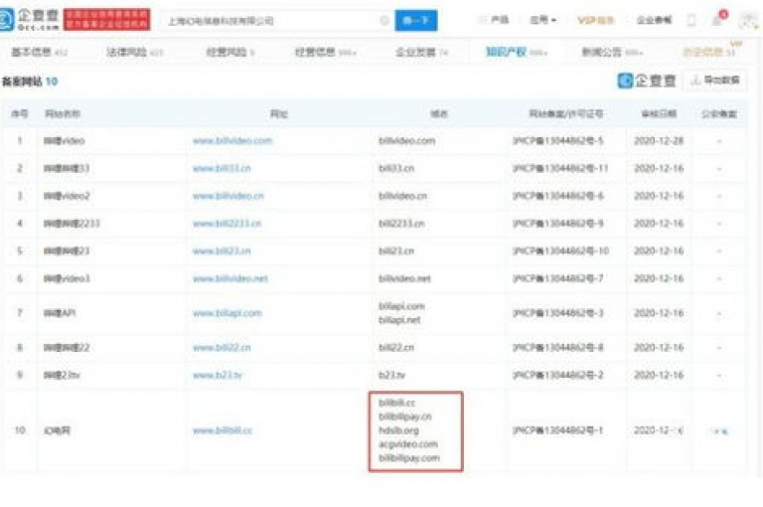Select the ICP license number ending 号-1
Screen dimensions: 763x507
point(557,430)
